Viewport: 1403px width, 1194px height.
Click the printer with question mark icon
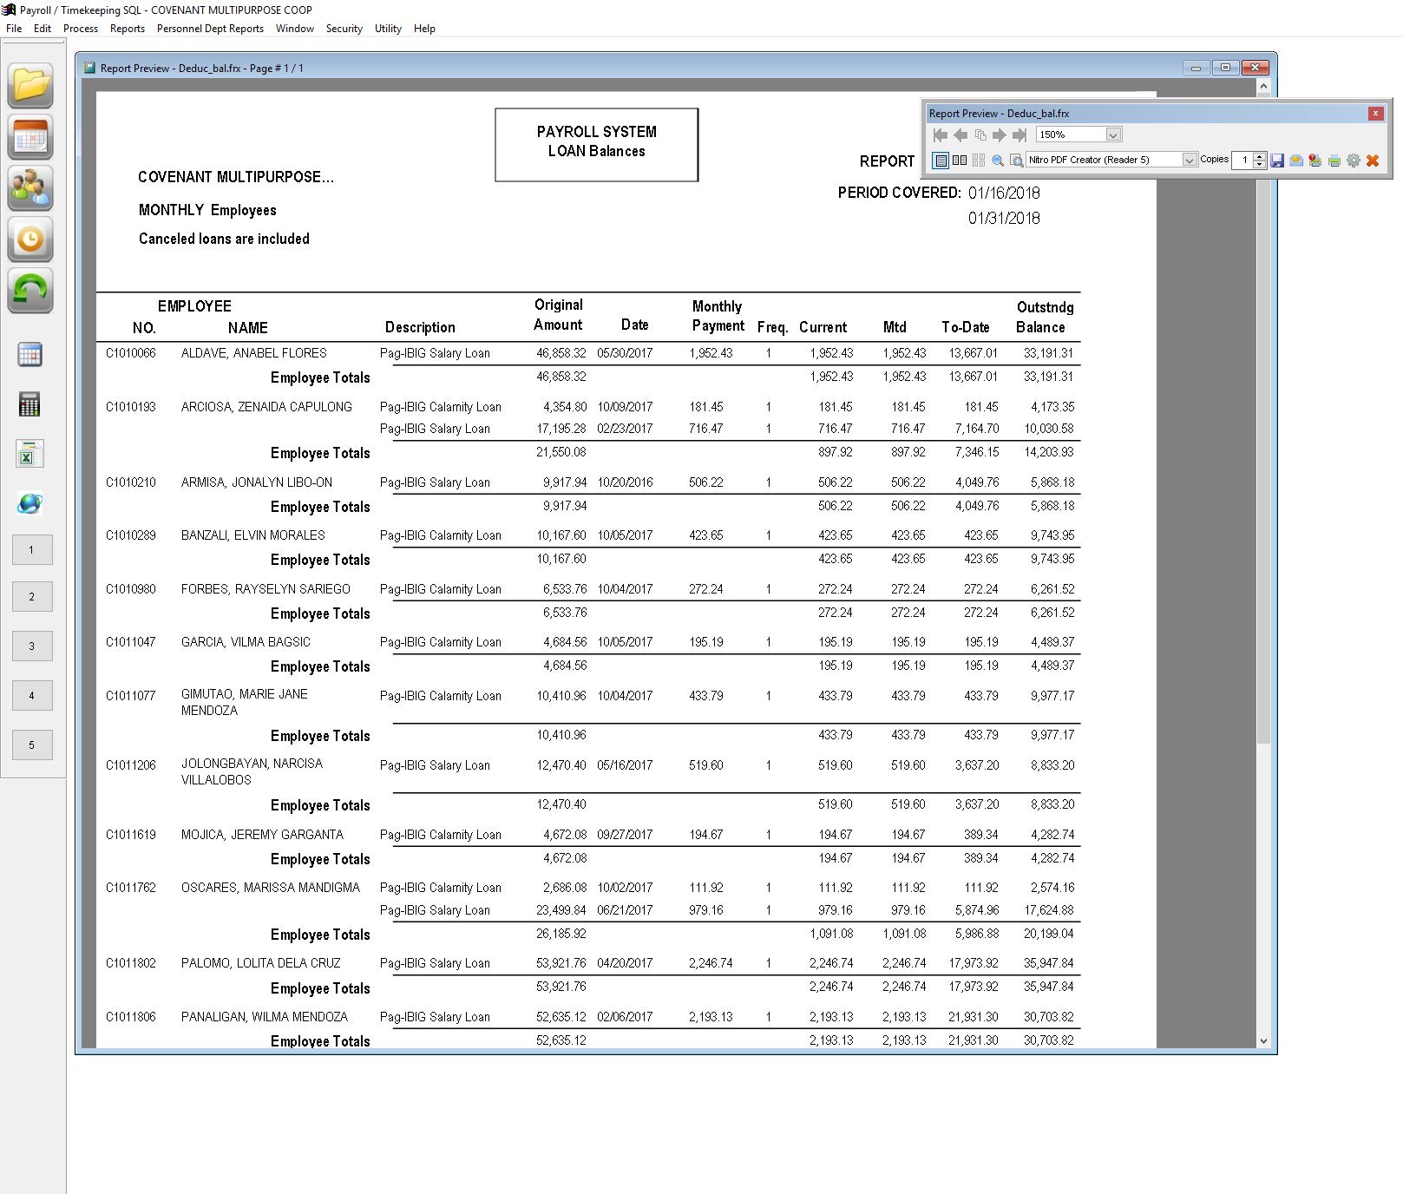click(1315, 161)
